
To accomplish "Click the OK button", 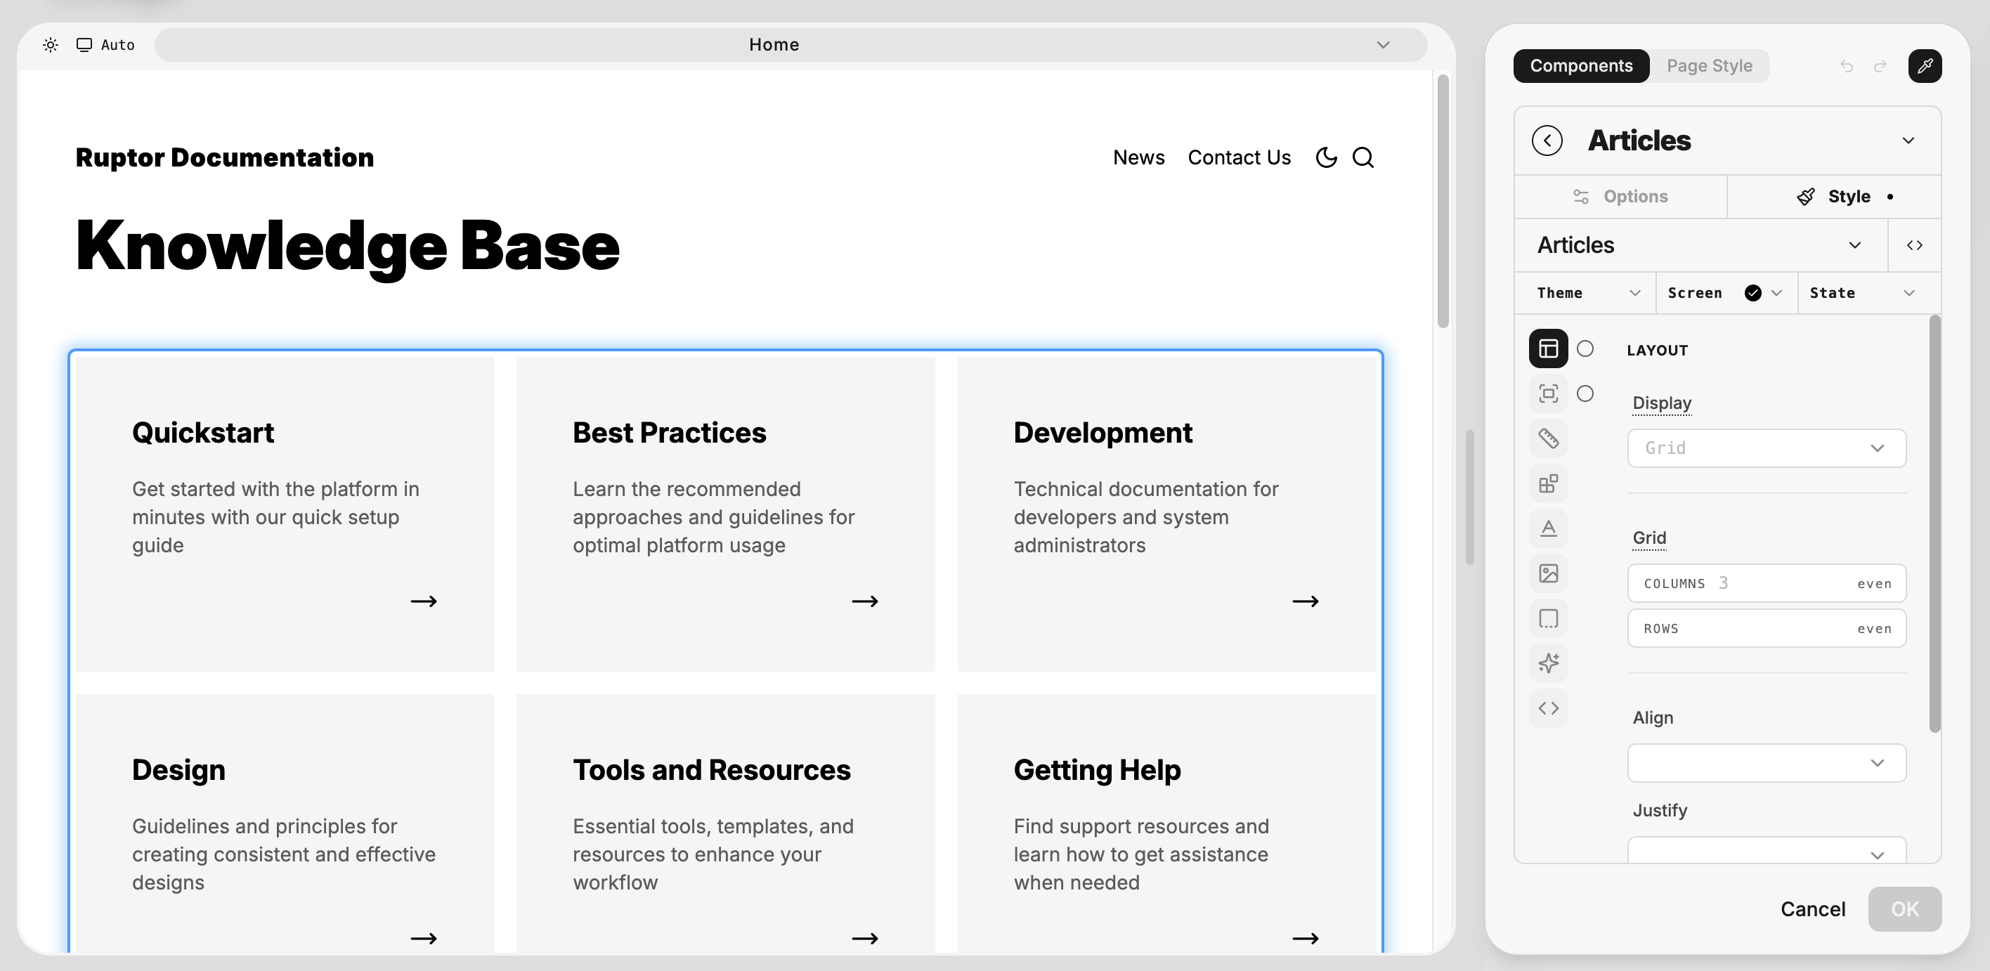I will pyautogui.click(x=1904, y=909).
